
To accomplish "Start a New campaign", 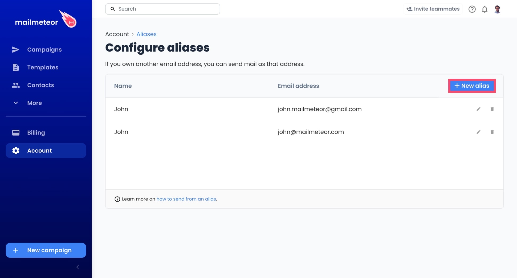I will (46, 250).
